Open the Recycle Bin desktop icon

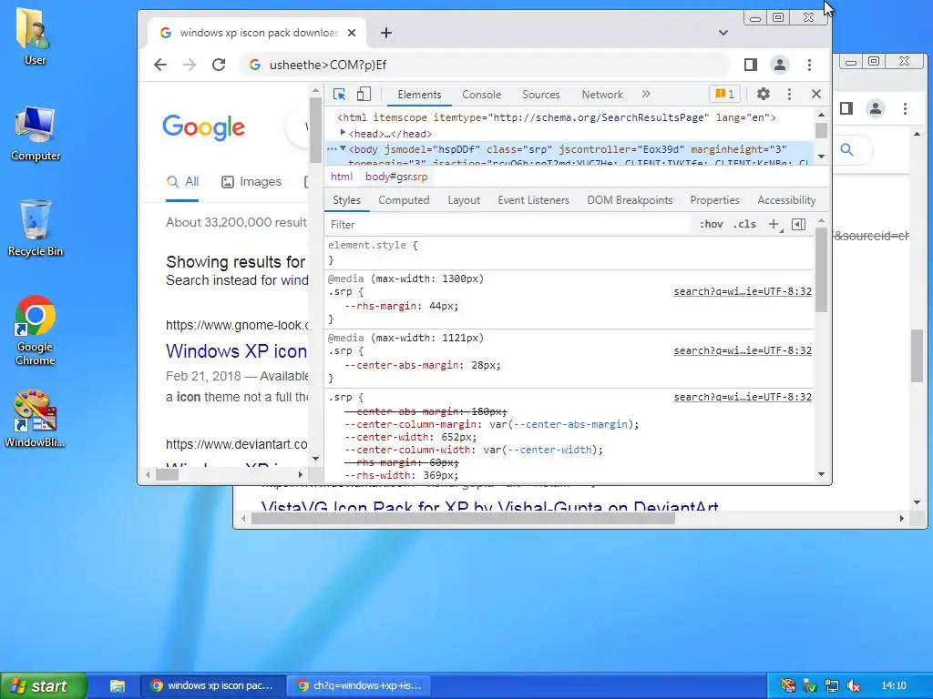point(36,228)
